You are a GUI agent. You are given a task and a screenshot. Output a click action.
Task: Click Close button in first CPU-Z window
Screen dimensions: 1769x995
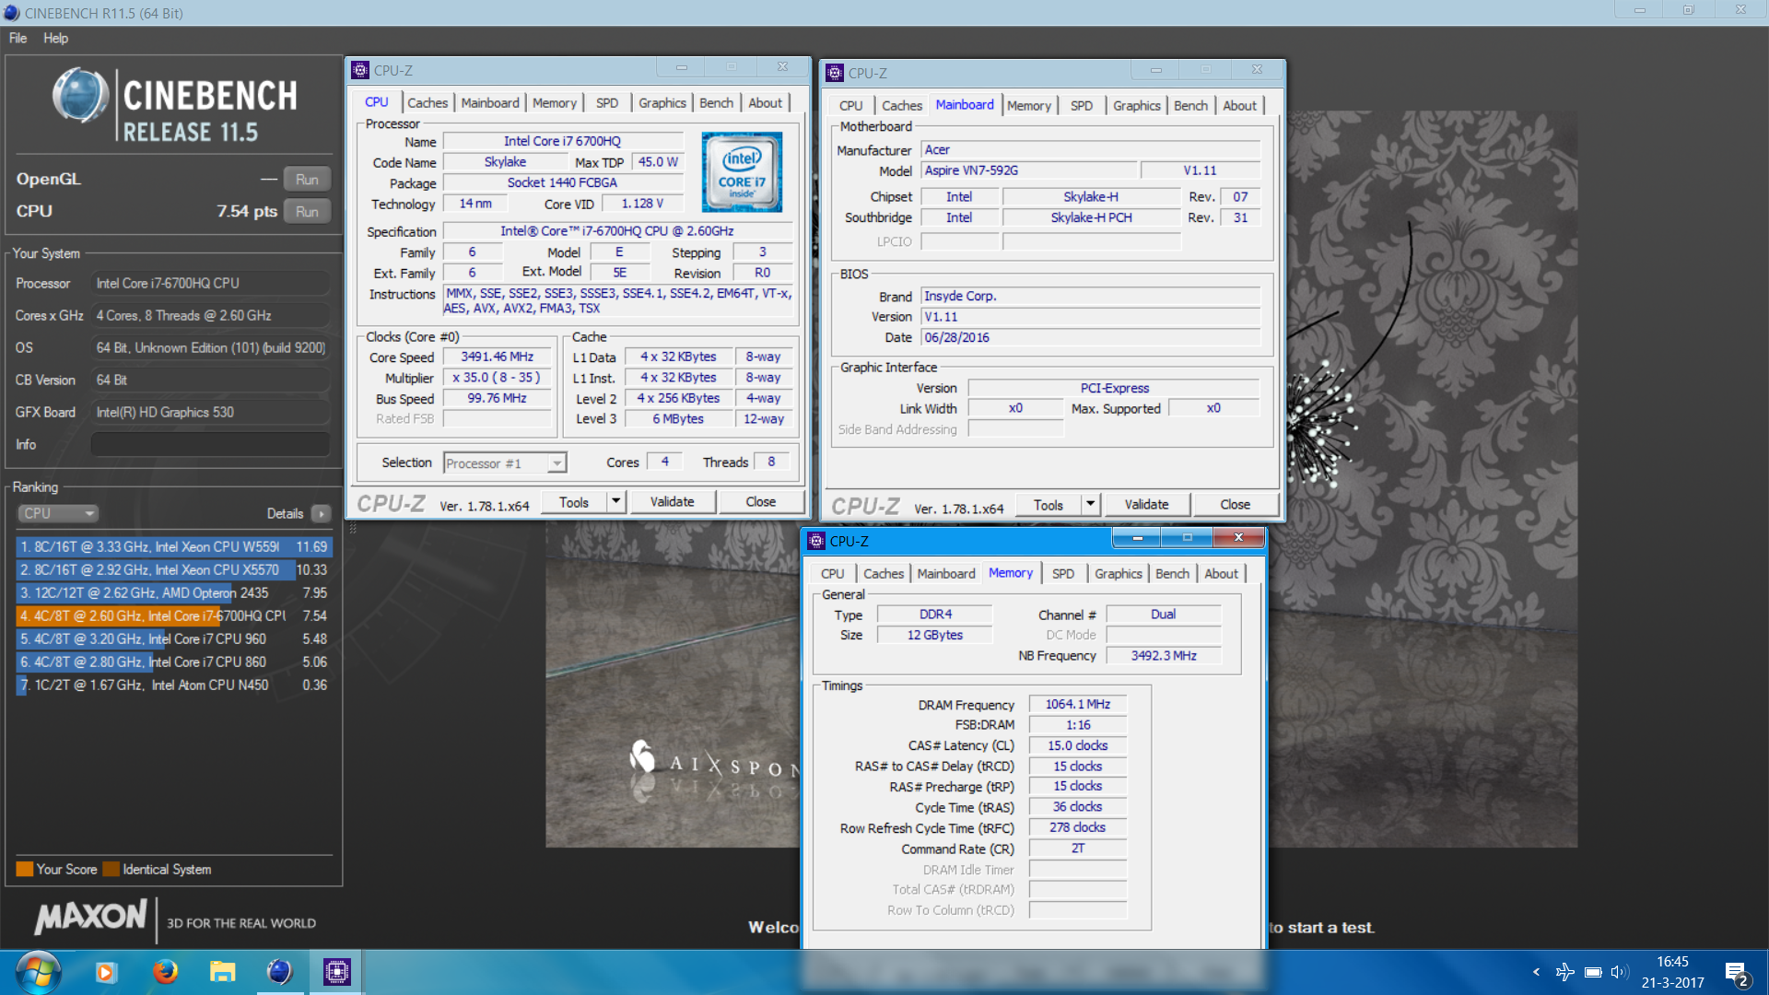[760, 501]
